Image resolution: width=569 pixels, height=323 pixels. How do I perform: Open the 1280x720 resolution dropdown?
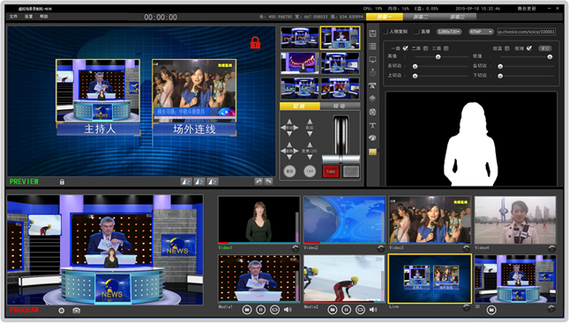point(449,32)
